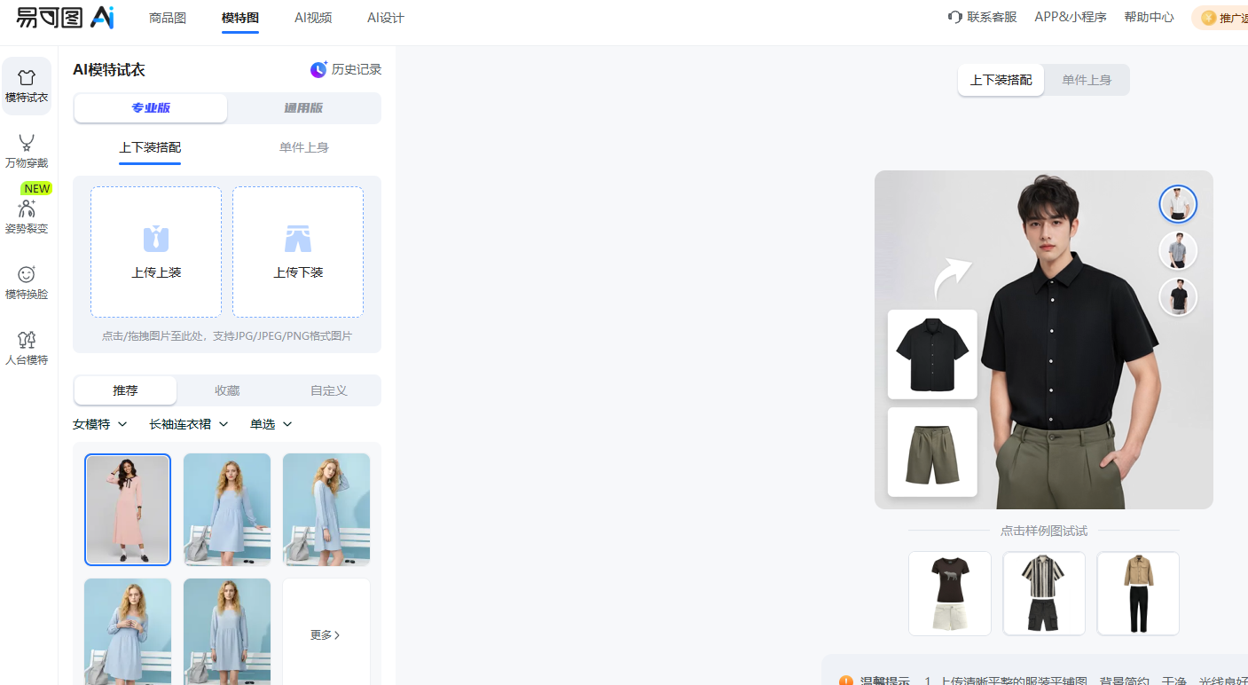This screenshot has width=1248, height=685.
Task: Toggle preview to 单件上身 mode
Action: 1087,80
